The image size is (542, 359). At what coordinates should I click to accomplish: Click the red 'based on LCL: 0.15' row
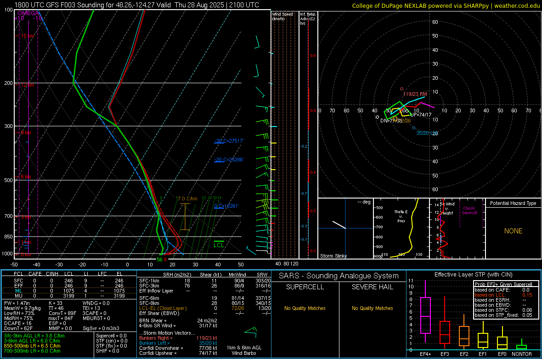click(503, 295)
